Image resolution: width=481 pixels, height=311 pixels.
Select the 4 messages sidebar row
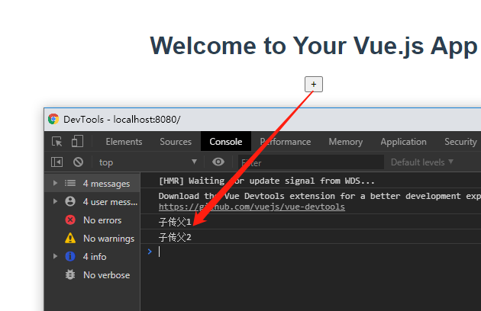pyautogui.click(x=92, y=183)
